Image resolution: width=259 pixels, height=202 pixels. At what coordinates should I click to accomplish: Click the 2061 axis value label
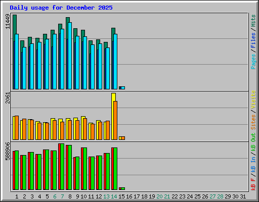[x=8, y=98]
